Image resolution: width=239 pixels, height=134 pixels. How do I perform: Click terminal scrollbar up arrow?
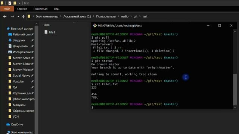click(235, 31)
